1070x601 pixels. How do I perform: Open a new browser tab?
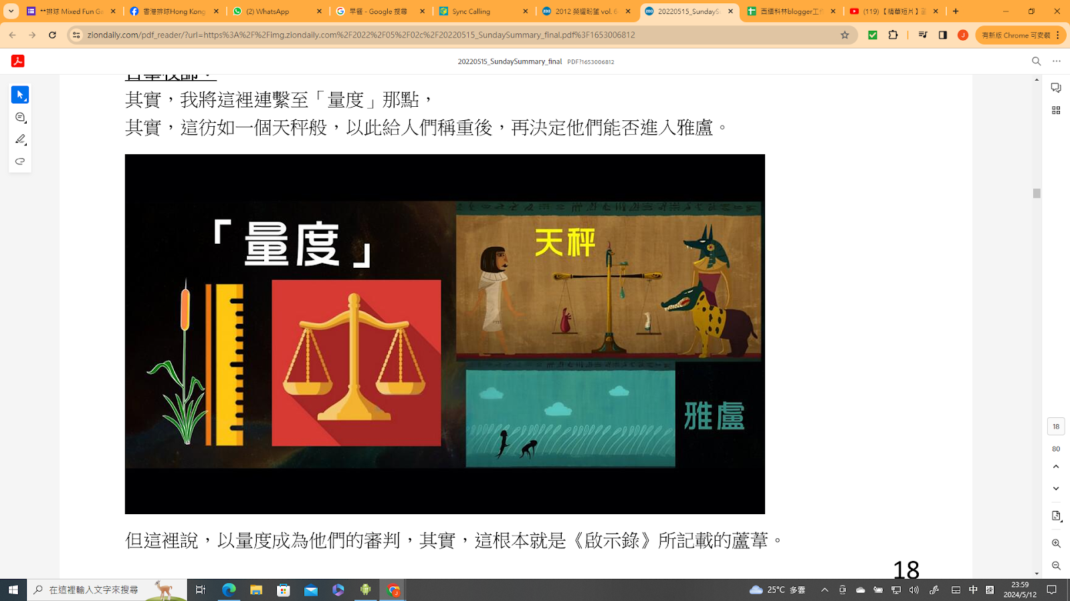(956, 11)
